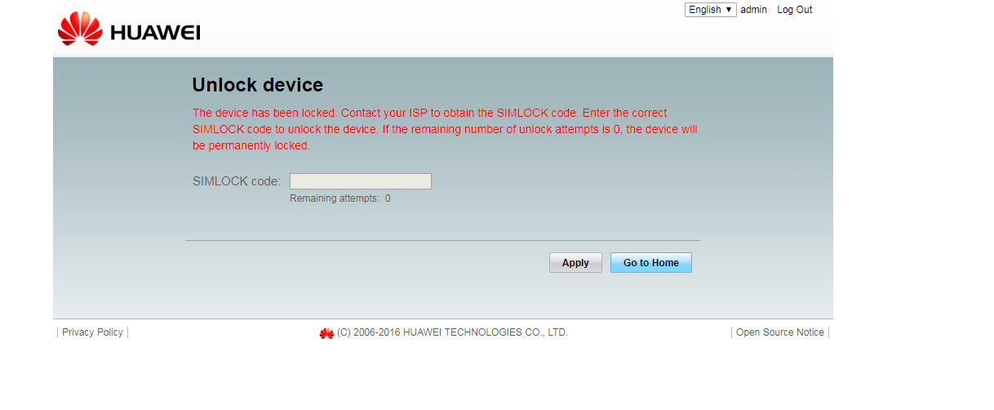Open the Privacy Policy link
The image size is (994, 410).
92,332
